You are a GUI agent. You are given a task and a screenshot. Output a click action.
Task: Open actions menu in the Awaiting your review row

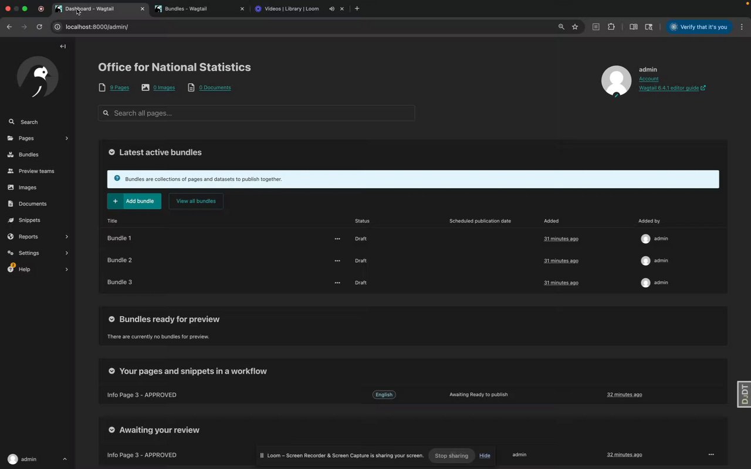pyautogui.click(x=711, y=454)
